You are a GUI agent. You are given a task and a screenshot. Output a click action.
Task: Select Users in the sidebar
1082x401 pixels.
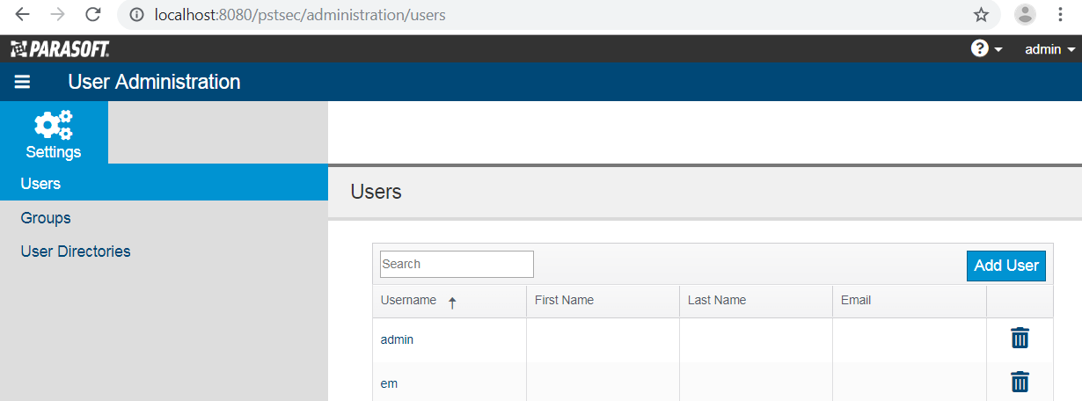click(164, 184)
